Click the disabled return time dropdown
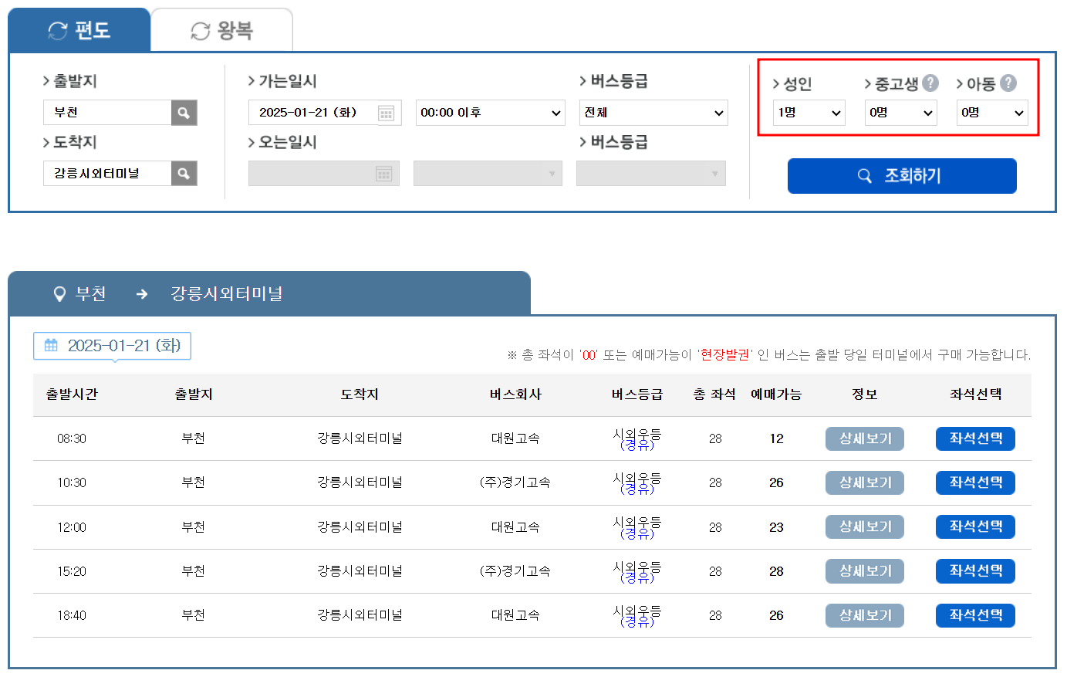Image resolution: width=1067 pixels, height=677 pixels. (488, 174)
